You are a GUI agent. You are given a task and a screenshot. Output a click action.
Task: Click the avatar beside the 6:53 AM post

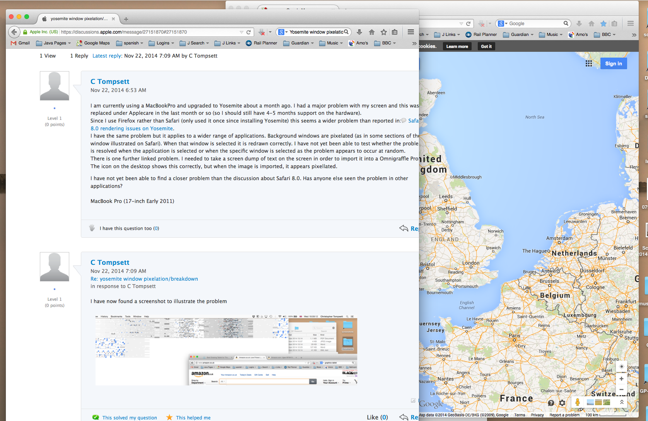coord(55,86)
